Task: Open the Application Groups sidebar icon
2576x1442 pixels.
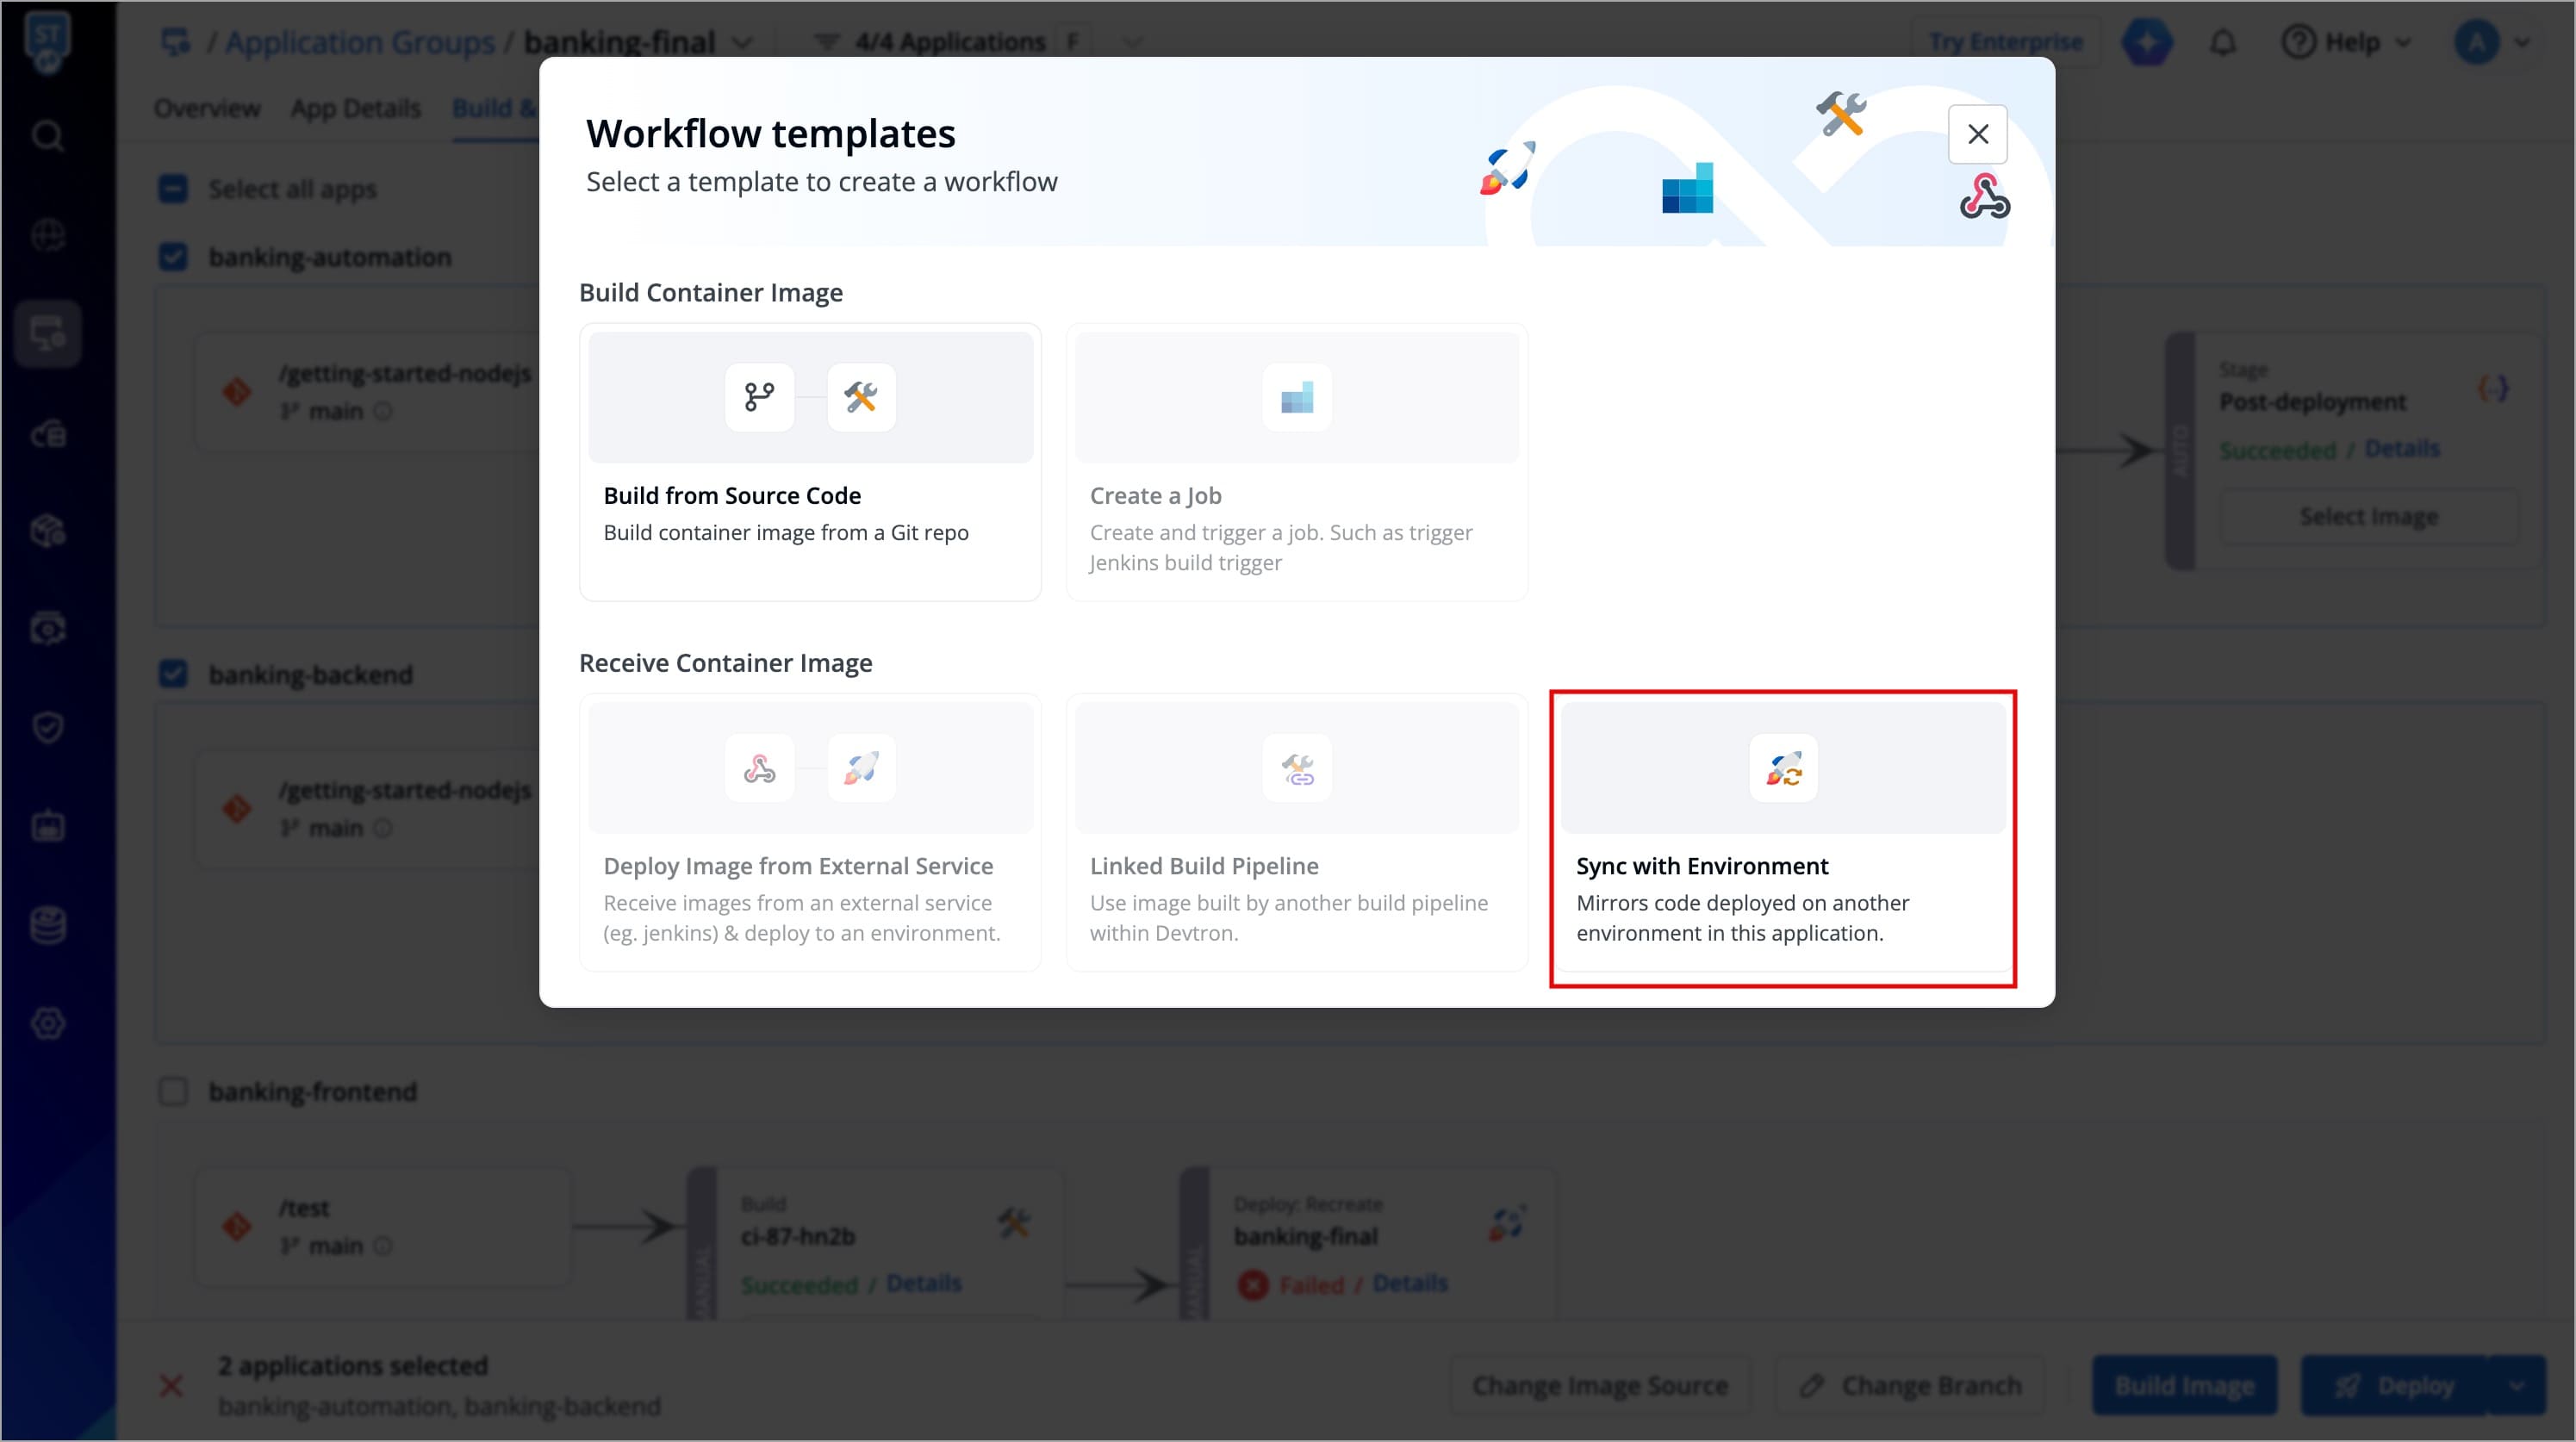Action: pos(47,333)
